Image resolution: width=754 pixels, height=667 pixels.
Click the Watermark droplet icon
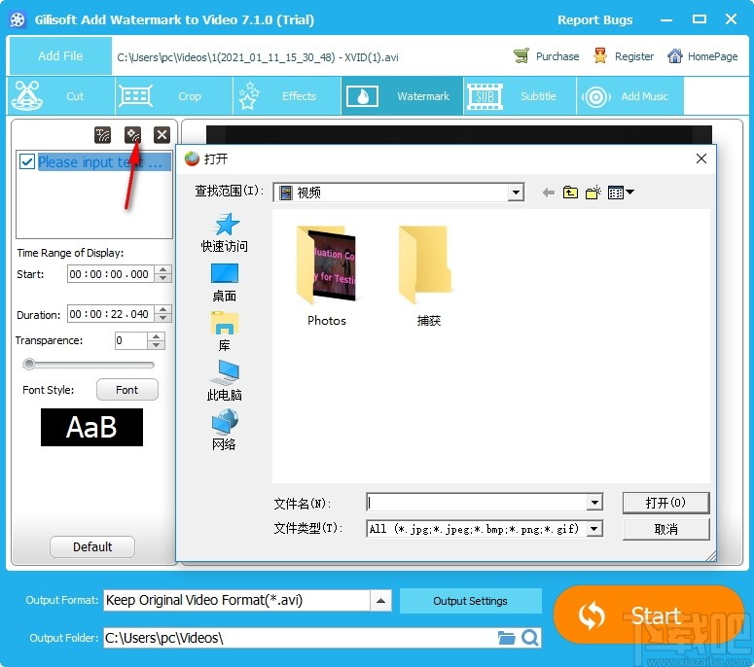pyautogui.click(x=362, y=96)
